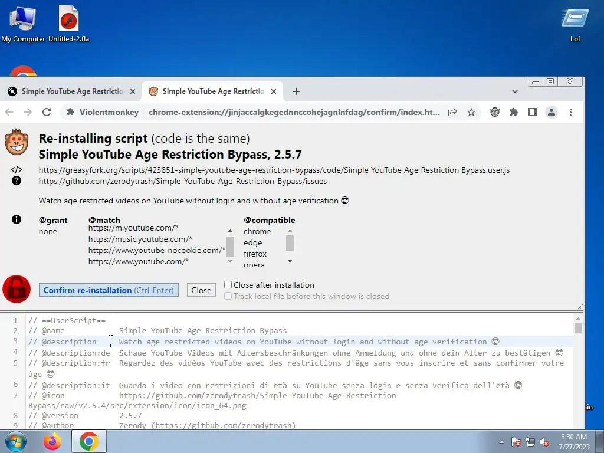Click the https://www.youtube.com/* match entry
Screen dimensions: 604x453
coord(138,261)
